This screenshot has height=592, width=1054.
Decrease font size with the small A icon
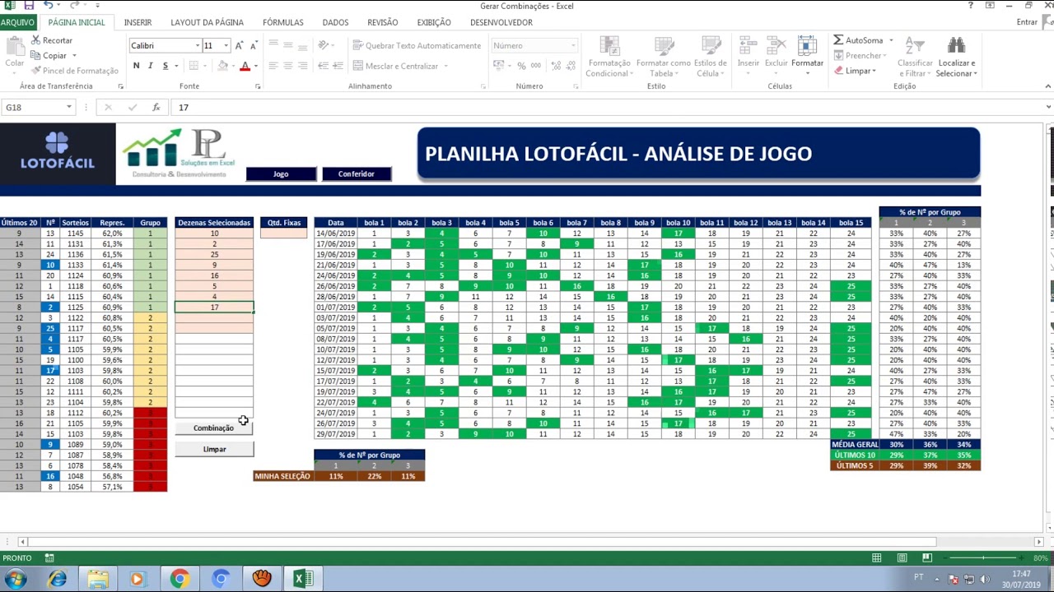(x=254, y=46)
